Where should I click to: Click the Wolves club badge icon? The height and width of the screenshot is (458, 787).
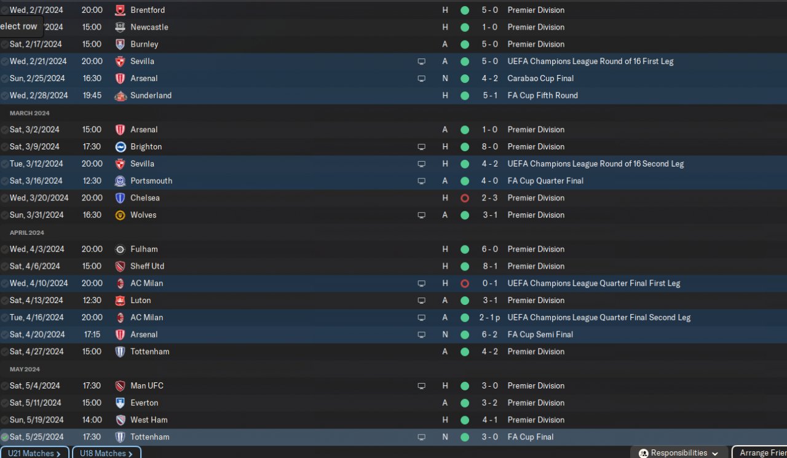[x=120, y=215]
